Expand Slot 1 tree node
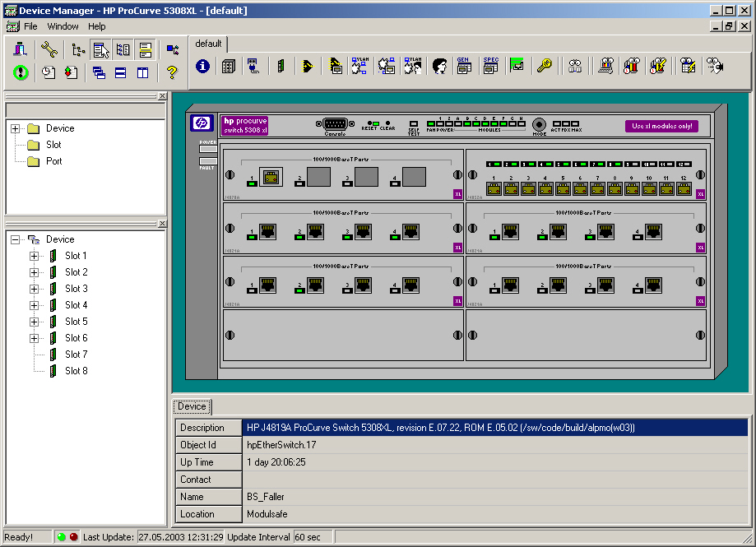 34,256
